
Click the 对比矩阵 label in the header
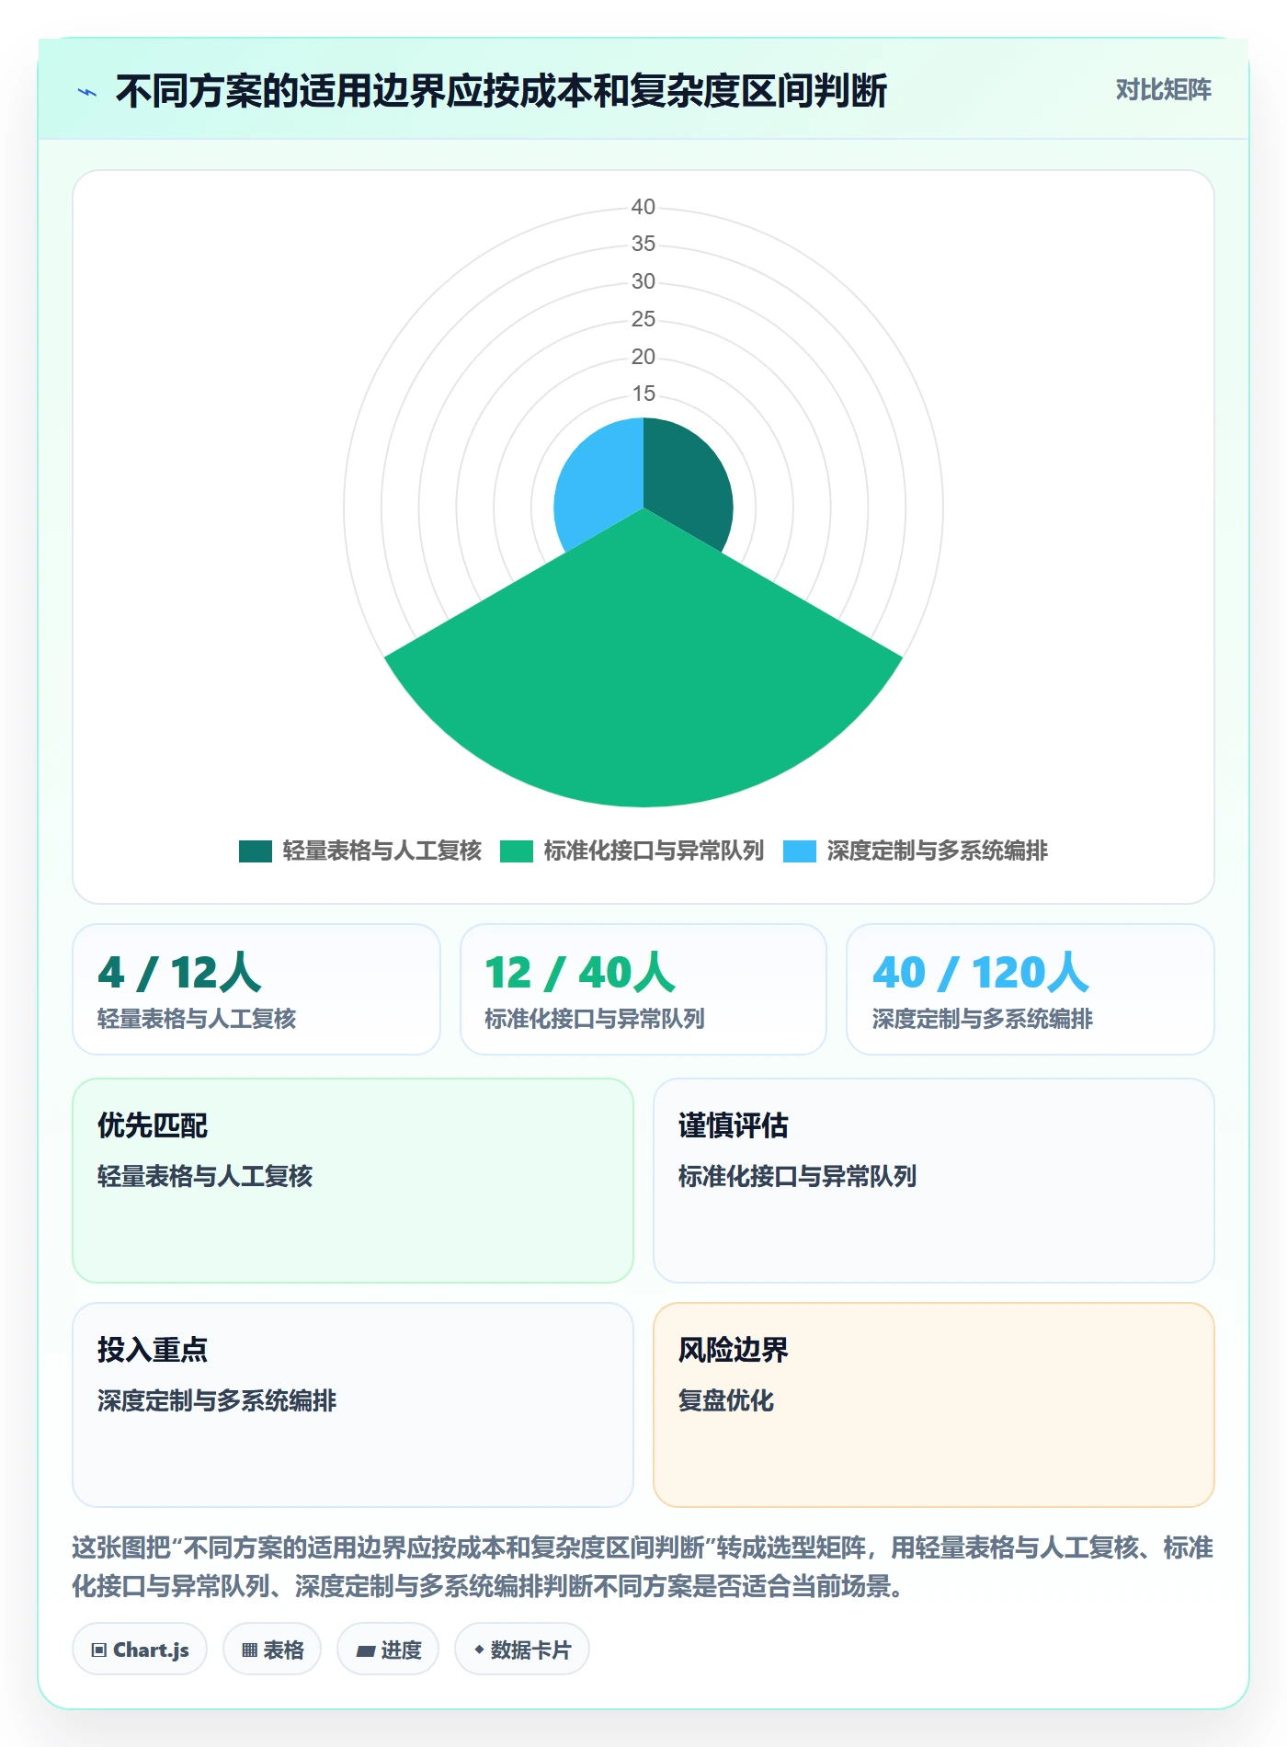click(1163, 89)
